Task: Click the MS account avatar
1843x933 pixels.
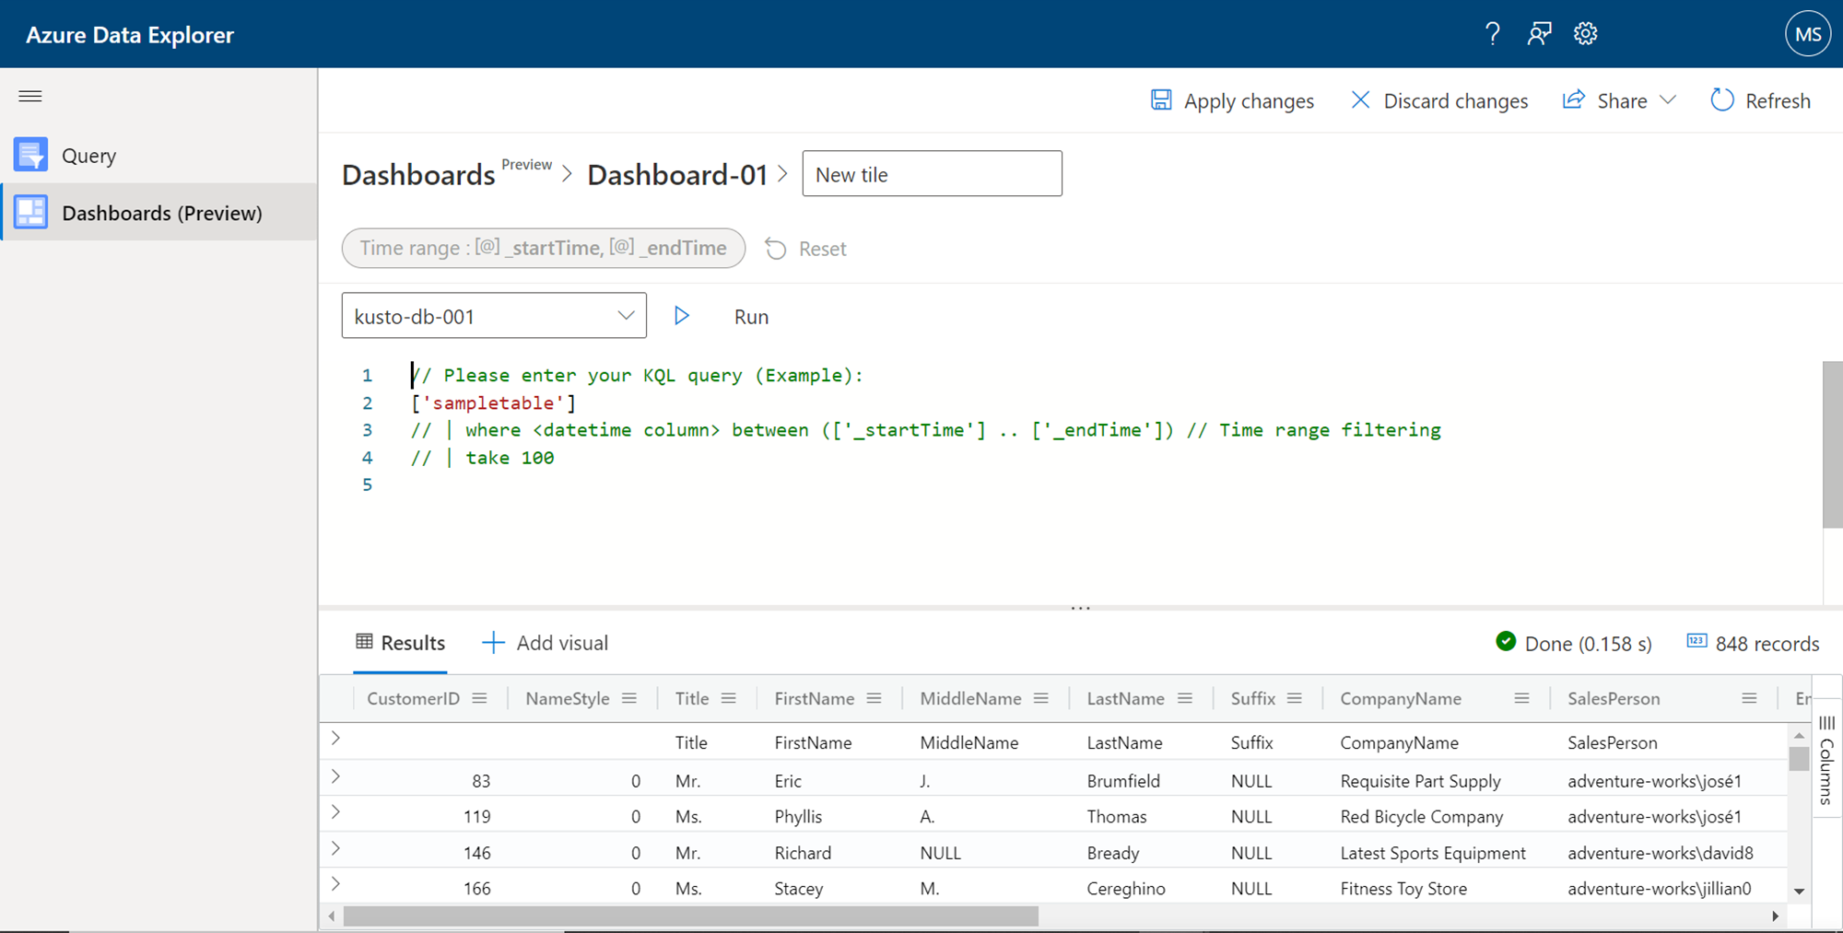Action: click(1807, 34)
